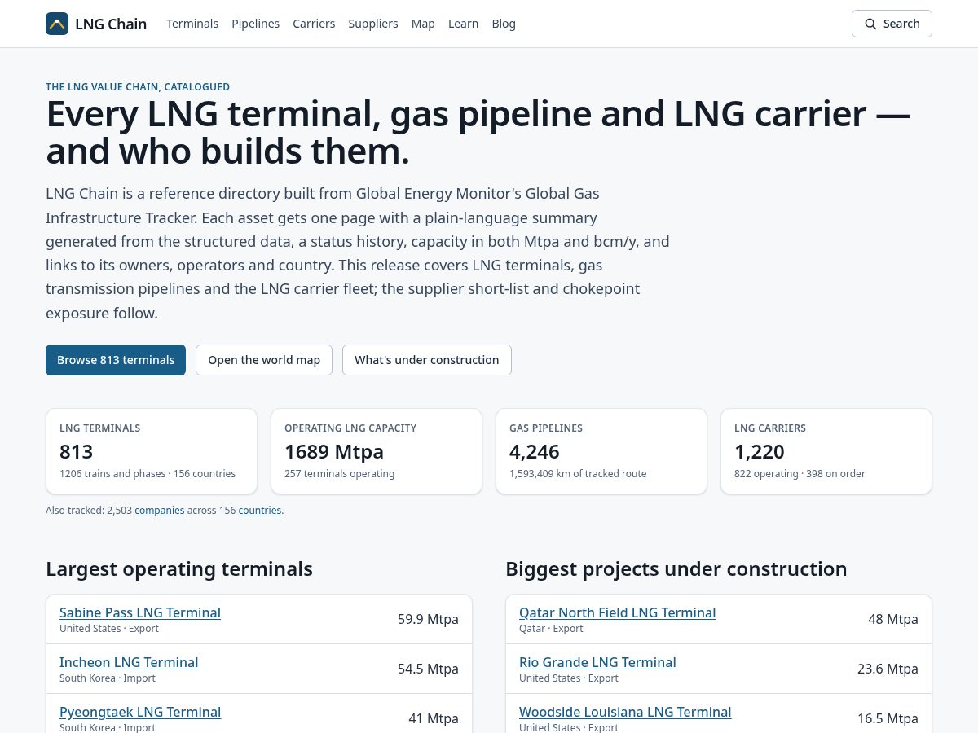Click the 54.5 Mtpa value
This screenshot has height=733, width=978.
[x=428, y=669]
